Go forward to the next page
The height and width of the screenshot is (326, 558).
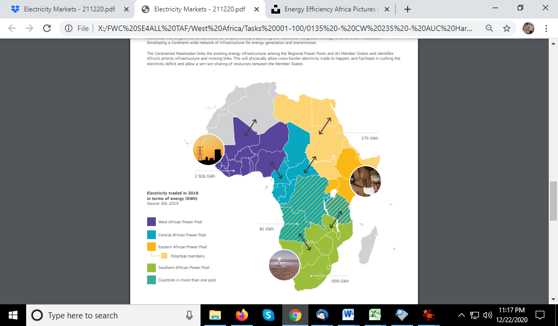(x=29, y=28)
